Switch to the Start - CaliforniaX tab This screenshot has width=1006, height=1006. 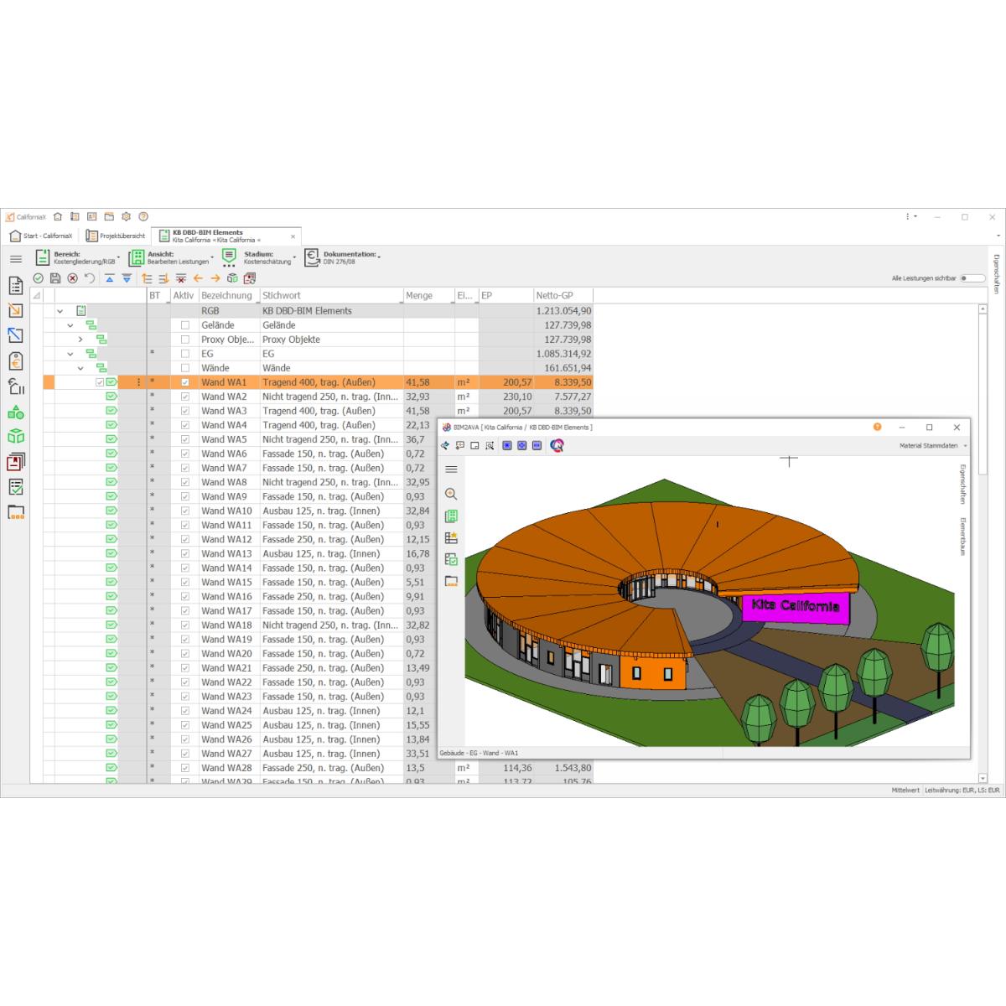click(42, 236)
